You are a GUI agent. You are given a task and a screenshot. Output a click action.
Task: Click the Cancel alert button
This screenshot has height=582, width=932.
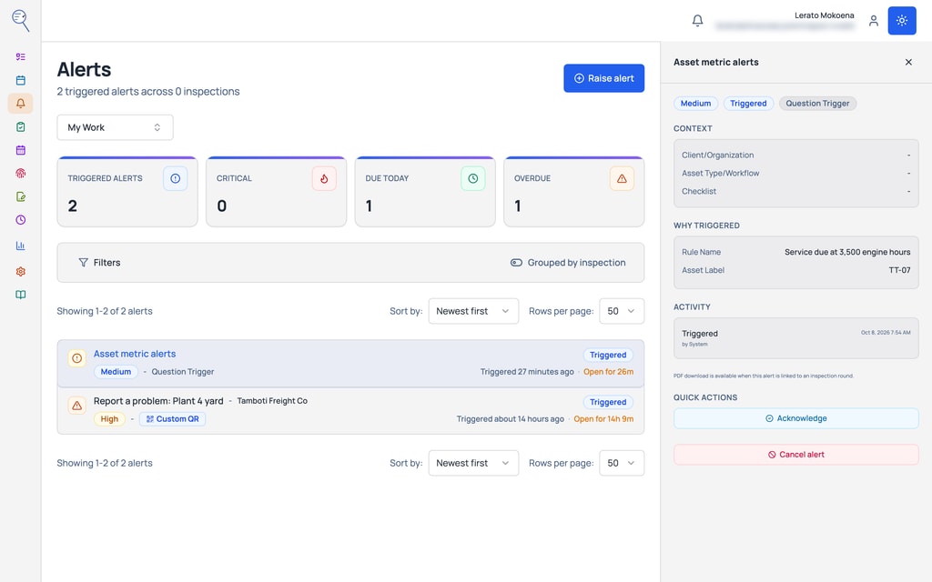(795, 455)
